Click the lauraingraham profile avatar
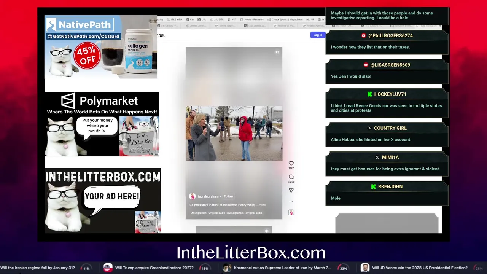Viewport: 487px width, 274px height. pos(192,196)
